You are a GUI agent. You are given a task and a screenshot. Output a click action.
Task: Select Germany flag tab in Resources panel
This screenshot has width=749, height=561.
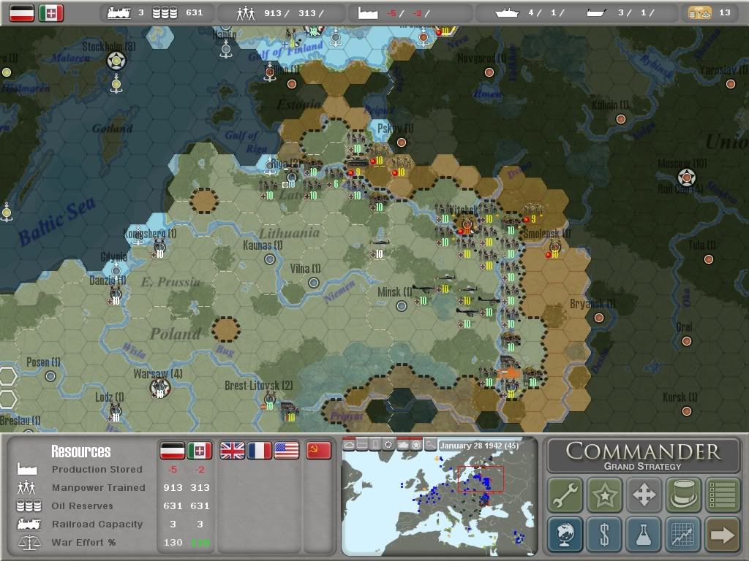(172, 450)
